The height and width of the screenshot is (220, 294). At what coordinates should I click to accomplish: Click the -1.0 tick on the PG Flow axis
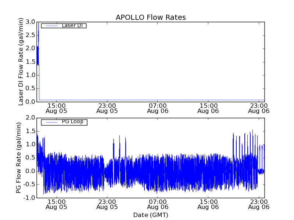point(29,198)
